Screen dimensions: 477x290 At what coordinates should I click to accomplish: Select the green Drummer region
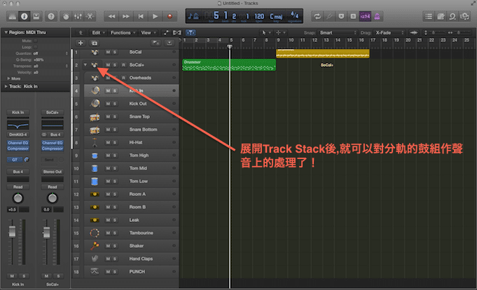click(229, 65)
